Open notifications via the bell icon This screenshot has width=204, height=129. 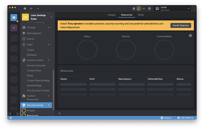pos(134,9)
